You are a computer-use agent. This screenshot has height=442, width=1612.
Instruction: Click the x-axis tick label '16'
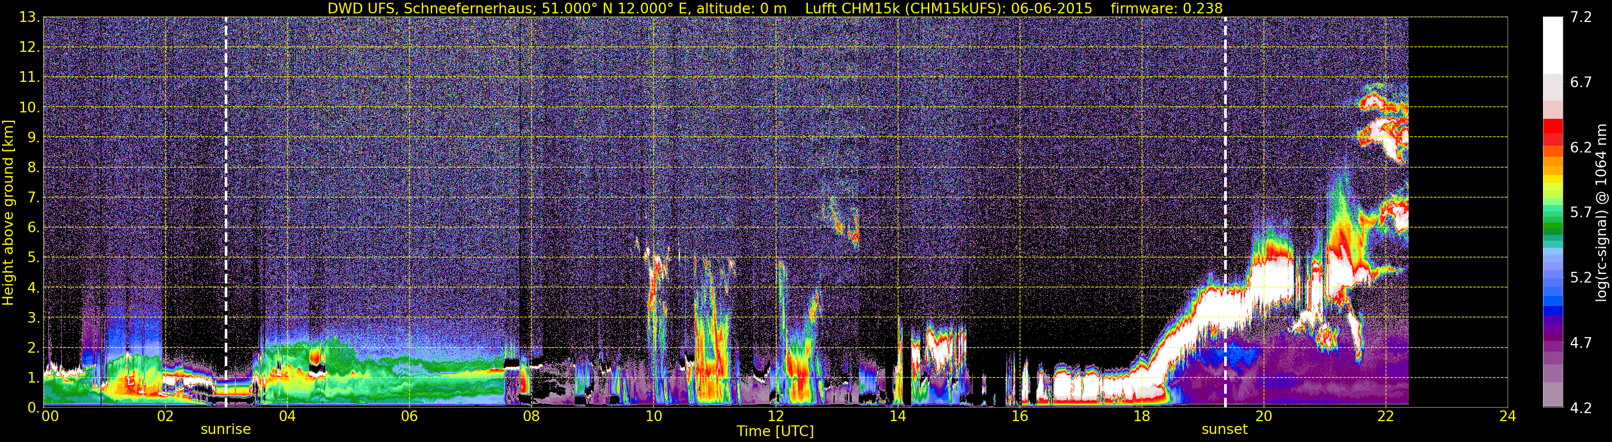pos(1019,416)
